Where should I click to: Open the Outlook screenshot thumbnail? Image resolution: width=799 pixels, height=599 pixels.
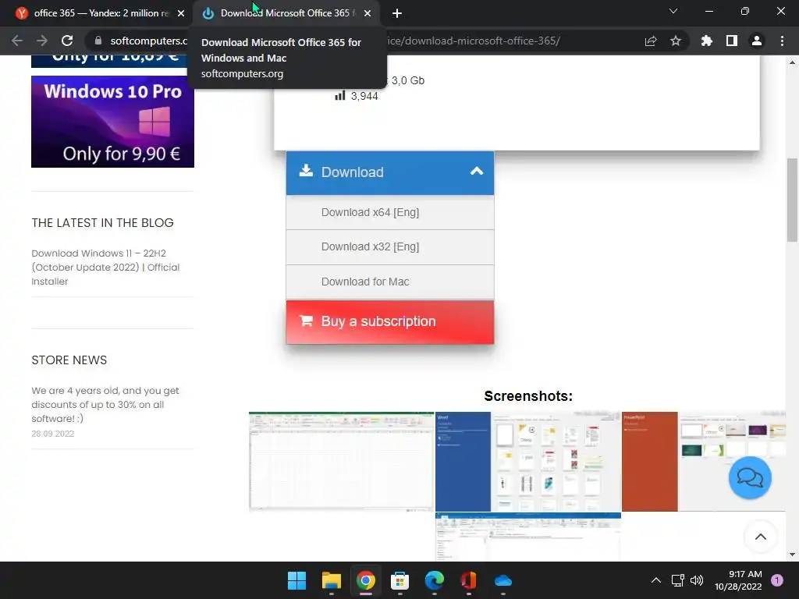click(528, 537)
